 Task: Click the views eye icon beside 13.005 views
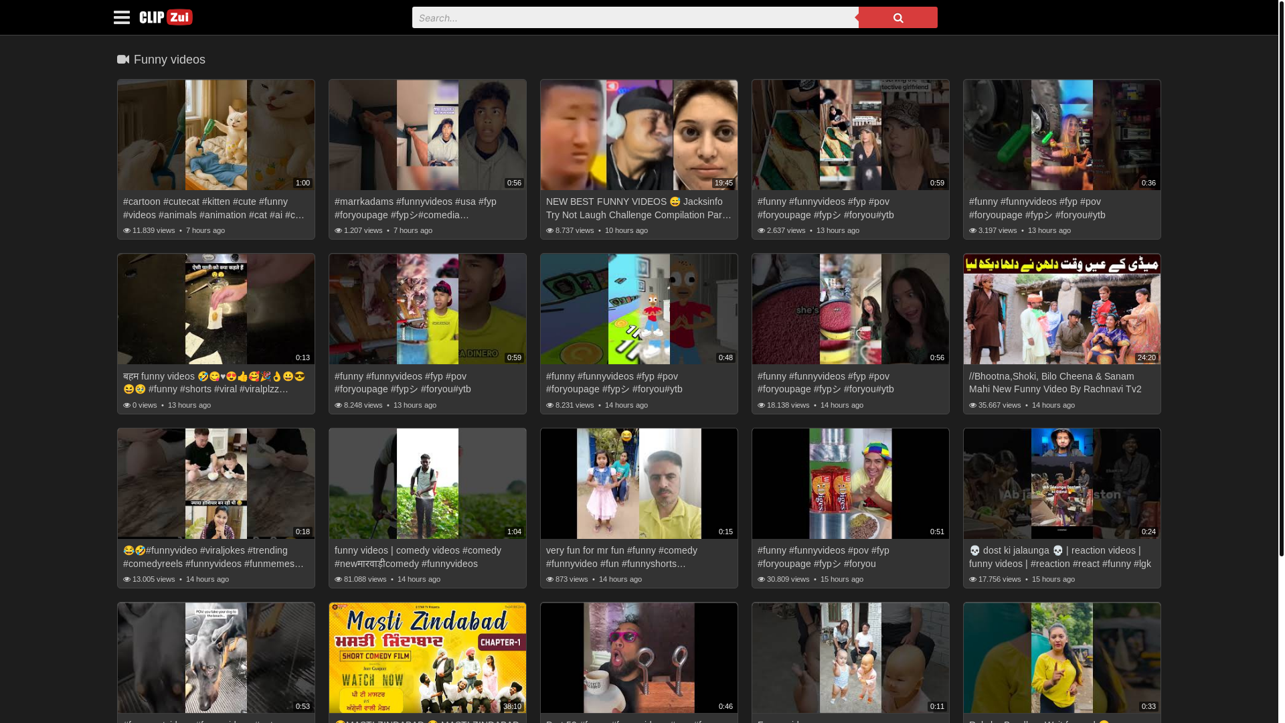pos(127,579)
